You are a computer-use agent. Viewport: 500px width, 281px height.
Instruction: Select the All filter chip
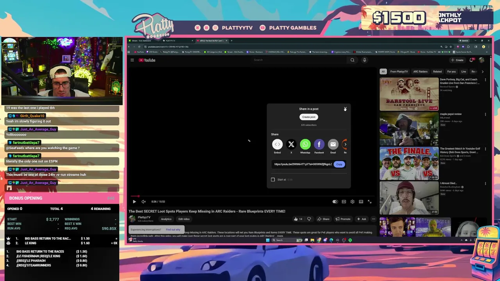(x=383, y=71)
